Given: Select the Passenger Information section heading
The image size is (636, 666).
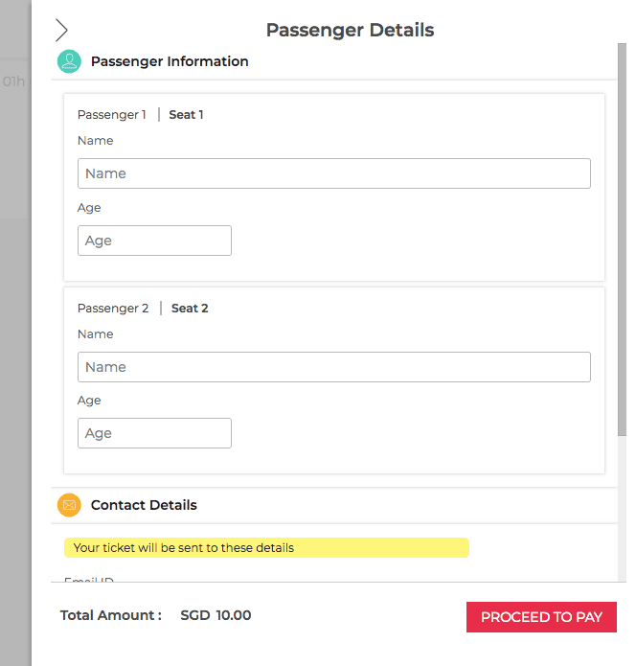Looking at the screenshot, I should pyautogui.click(x=170, y=61).
